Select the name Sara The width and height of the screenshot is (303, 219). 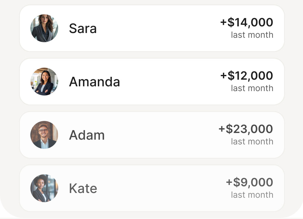83,29
